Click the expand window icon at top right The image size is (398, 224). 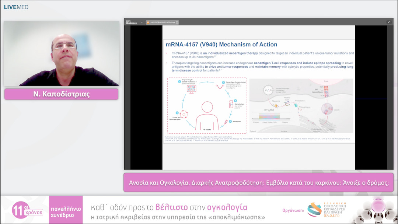388,22
